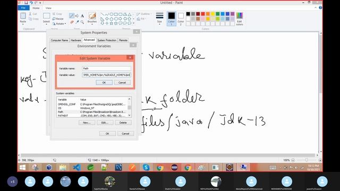Open File Explorer from taskbar

point(63,168)
